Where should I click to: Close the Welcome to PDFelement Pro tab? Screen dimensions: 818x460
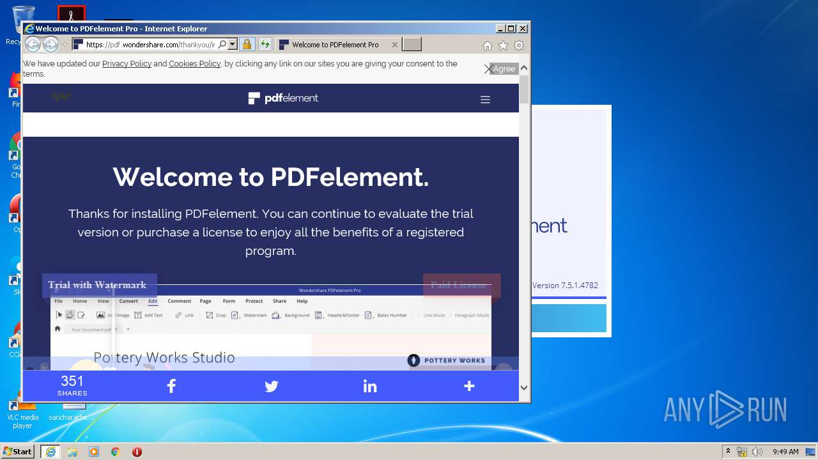[394, 45]
